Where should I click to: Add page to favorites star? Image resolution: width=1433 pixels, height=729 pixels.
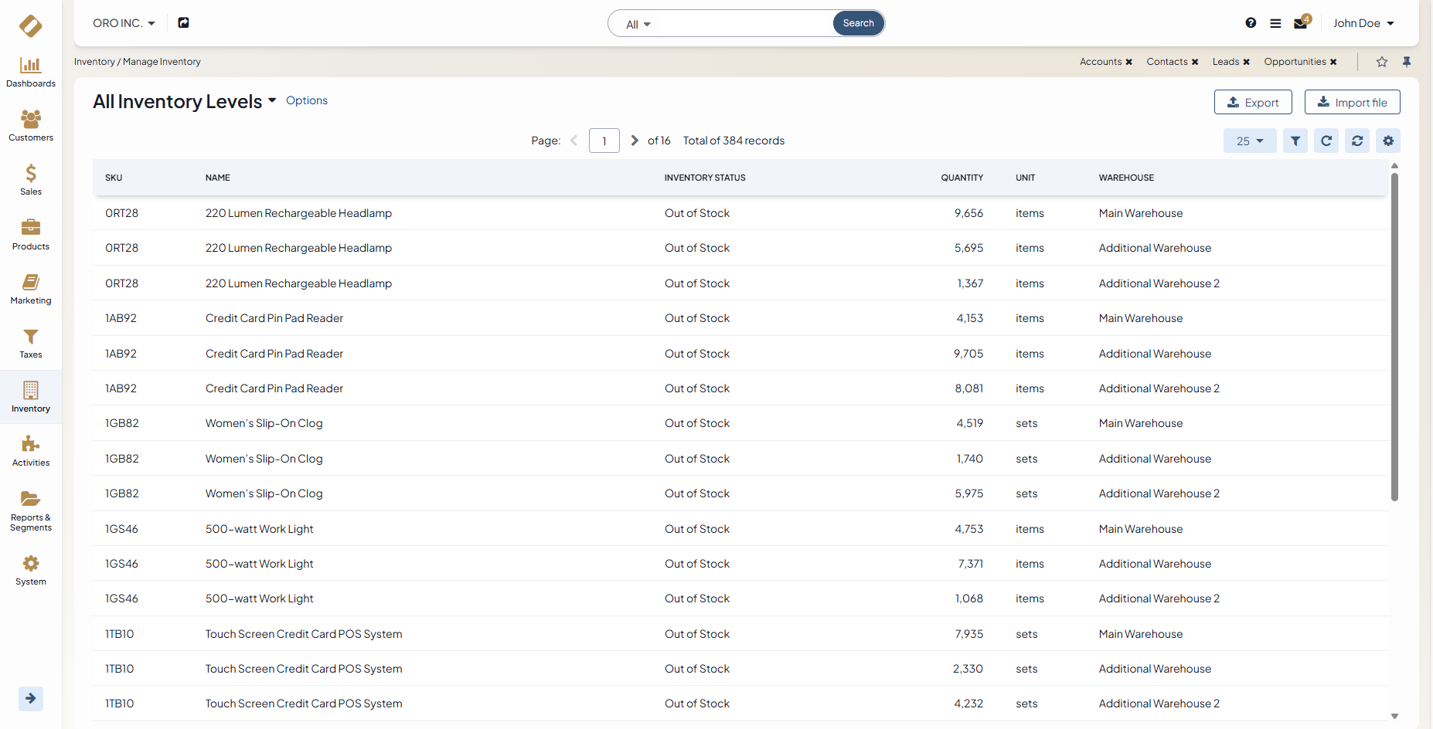[1382, 62]
